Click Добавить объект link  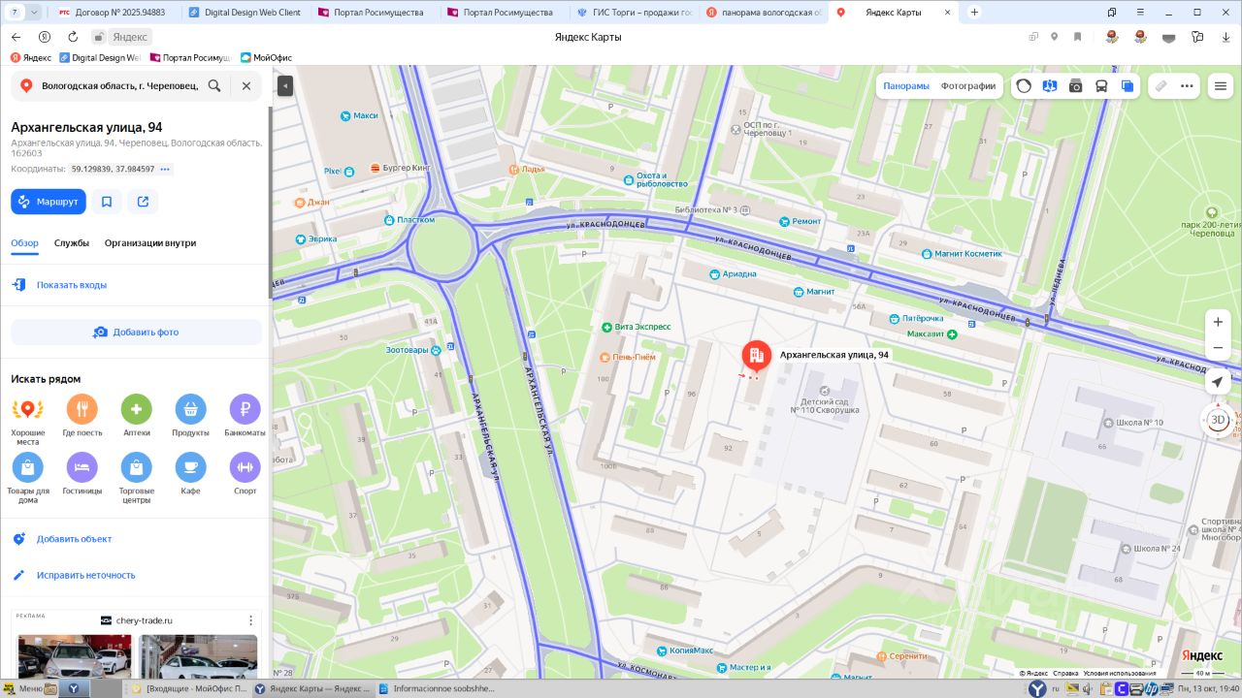74,539
